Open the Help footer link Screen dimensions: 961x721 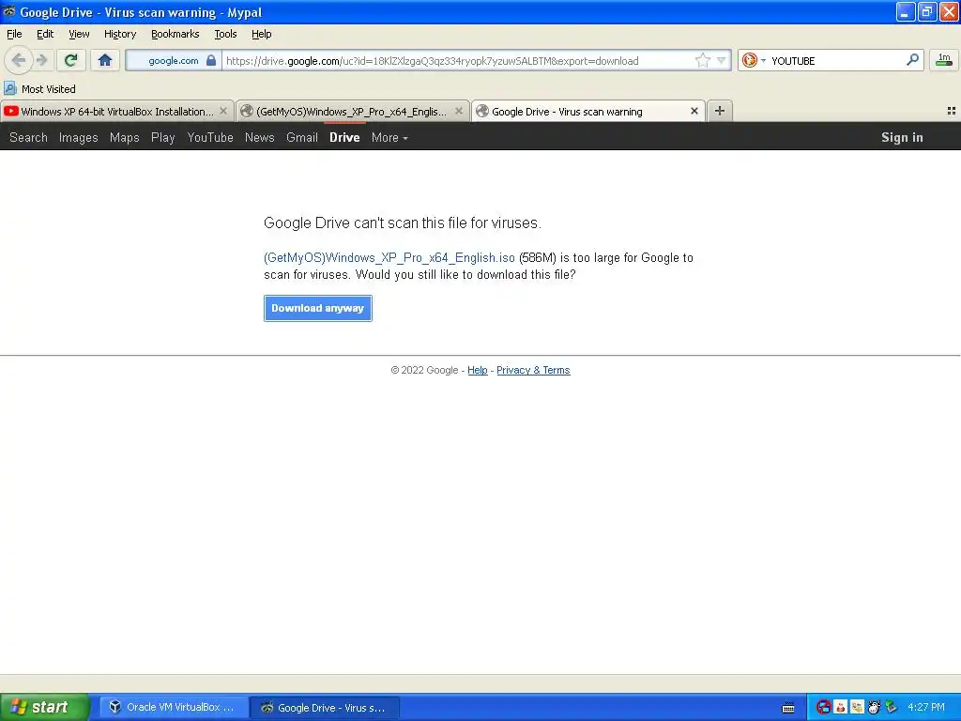pyautogui.click(x=478, y=370)
